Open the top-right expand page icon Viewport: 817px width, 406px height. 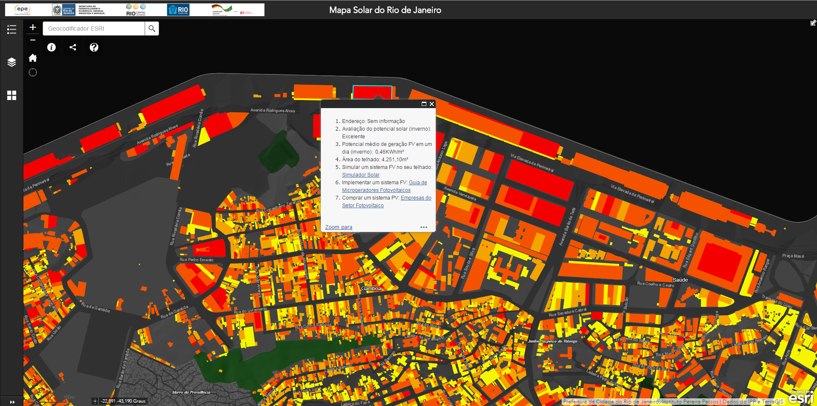click(813, 23)
